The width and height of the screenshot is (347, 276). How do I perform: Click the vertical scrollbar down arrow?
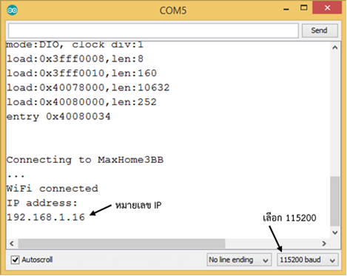click(x=335, y=232)
